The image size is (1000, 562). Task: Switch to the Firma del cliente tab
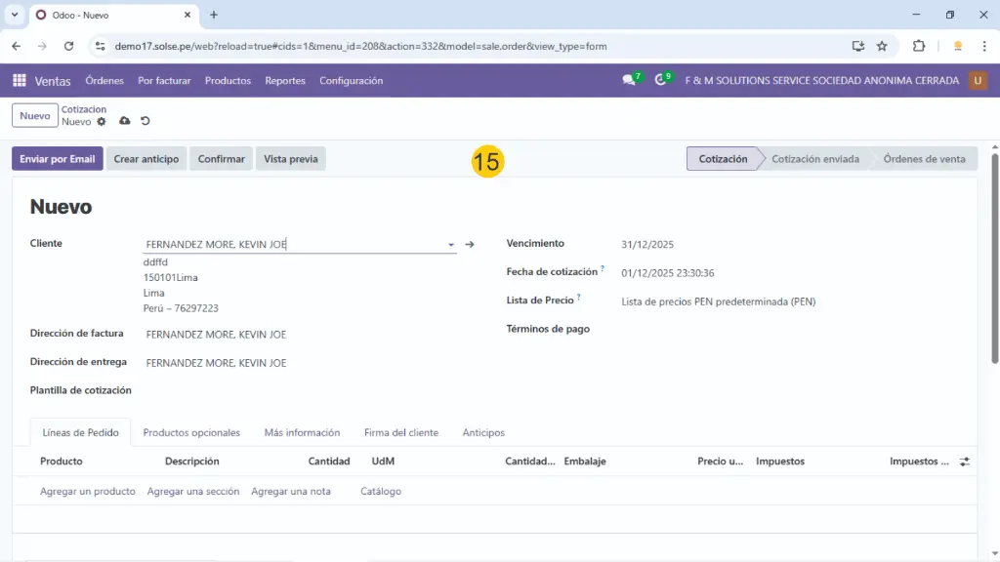(x=400, y=432)
